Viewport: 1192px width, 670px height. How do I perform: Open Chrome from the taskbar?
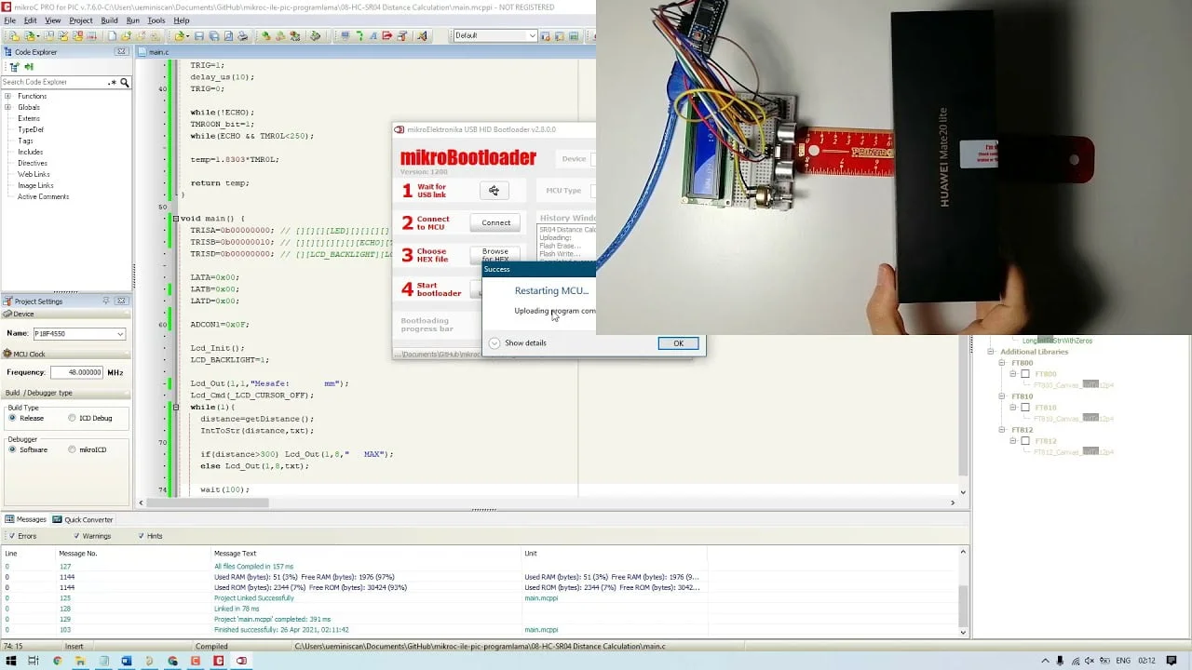coord(57,661)
